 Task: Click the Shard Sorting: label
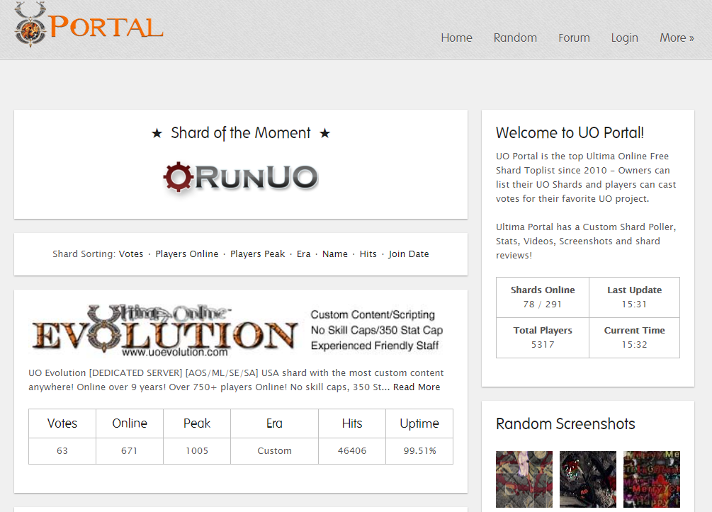tap(84, 254)
